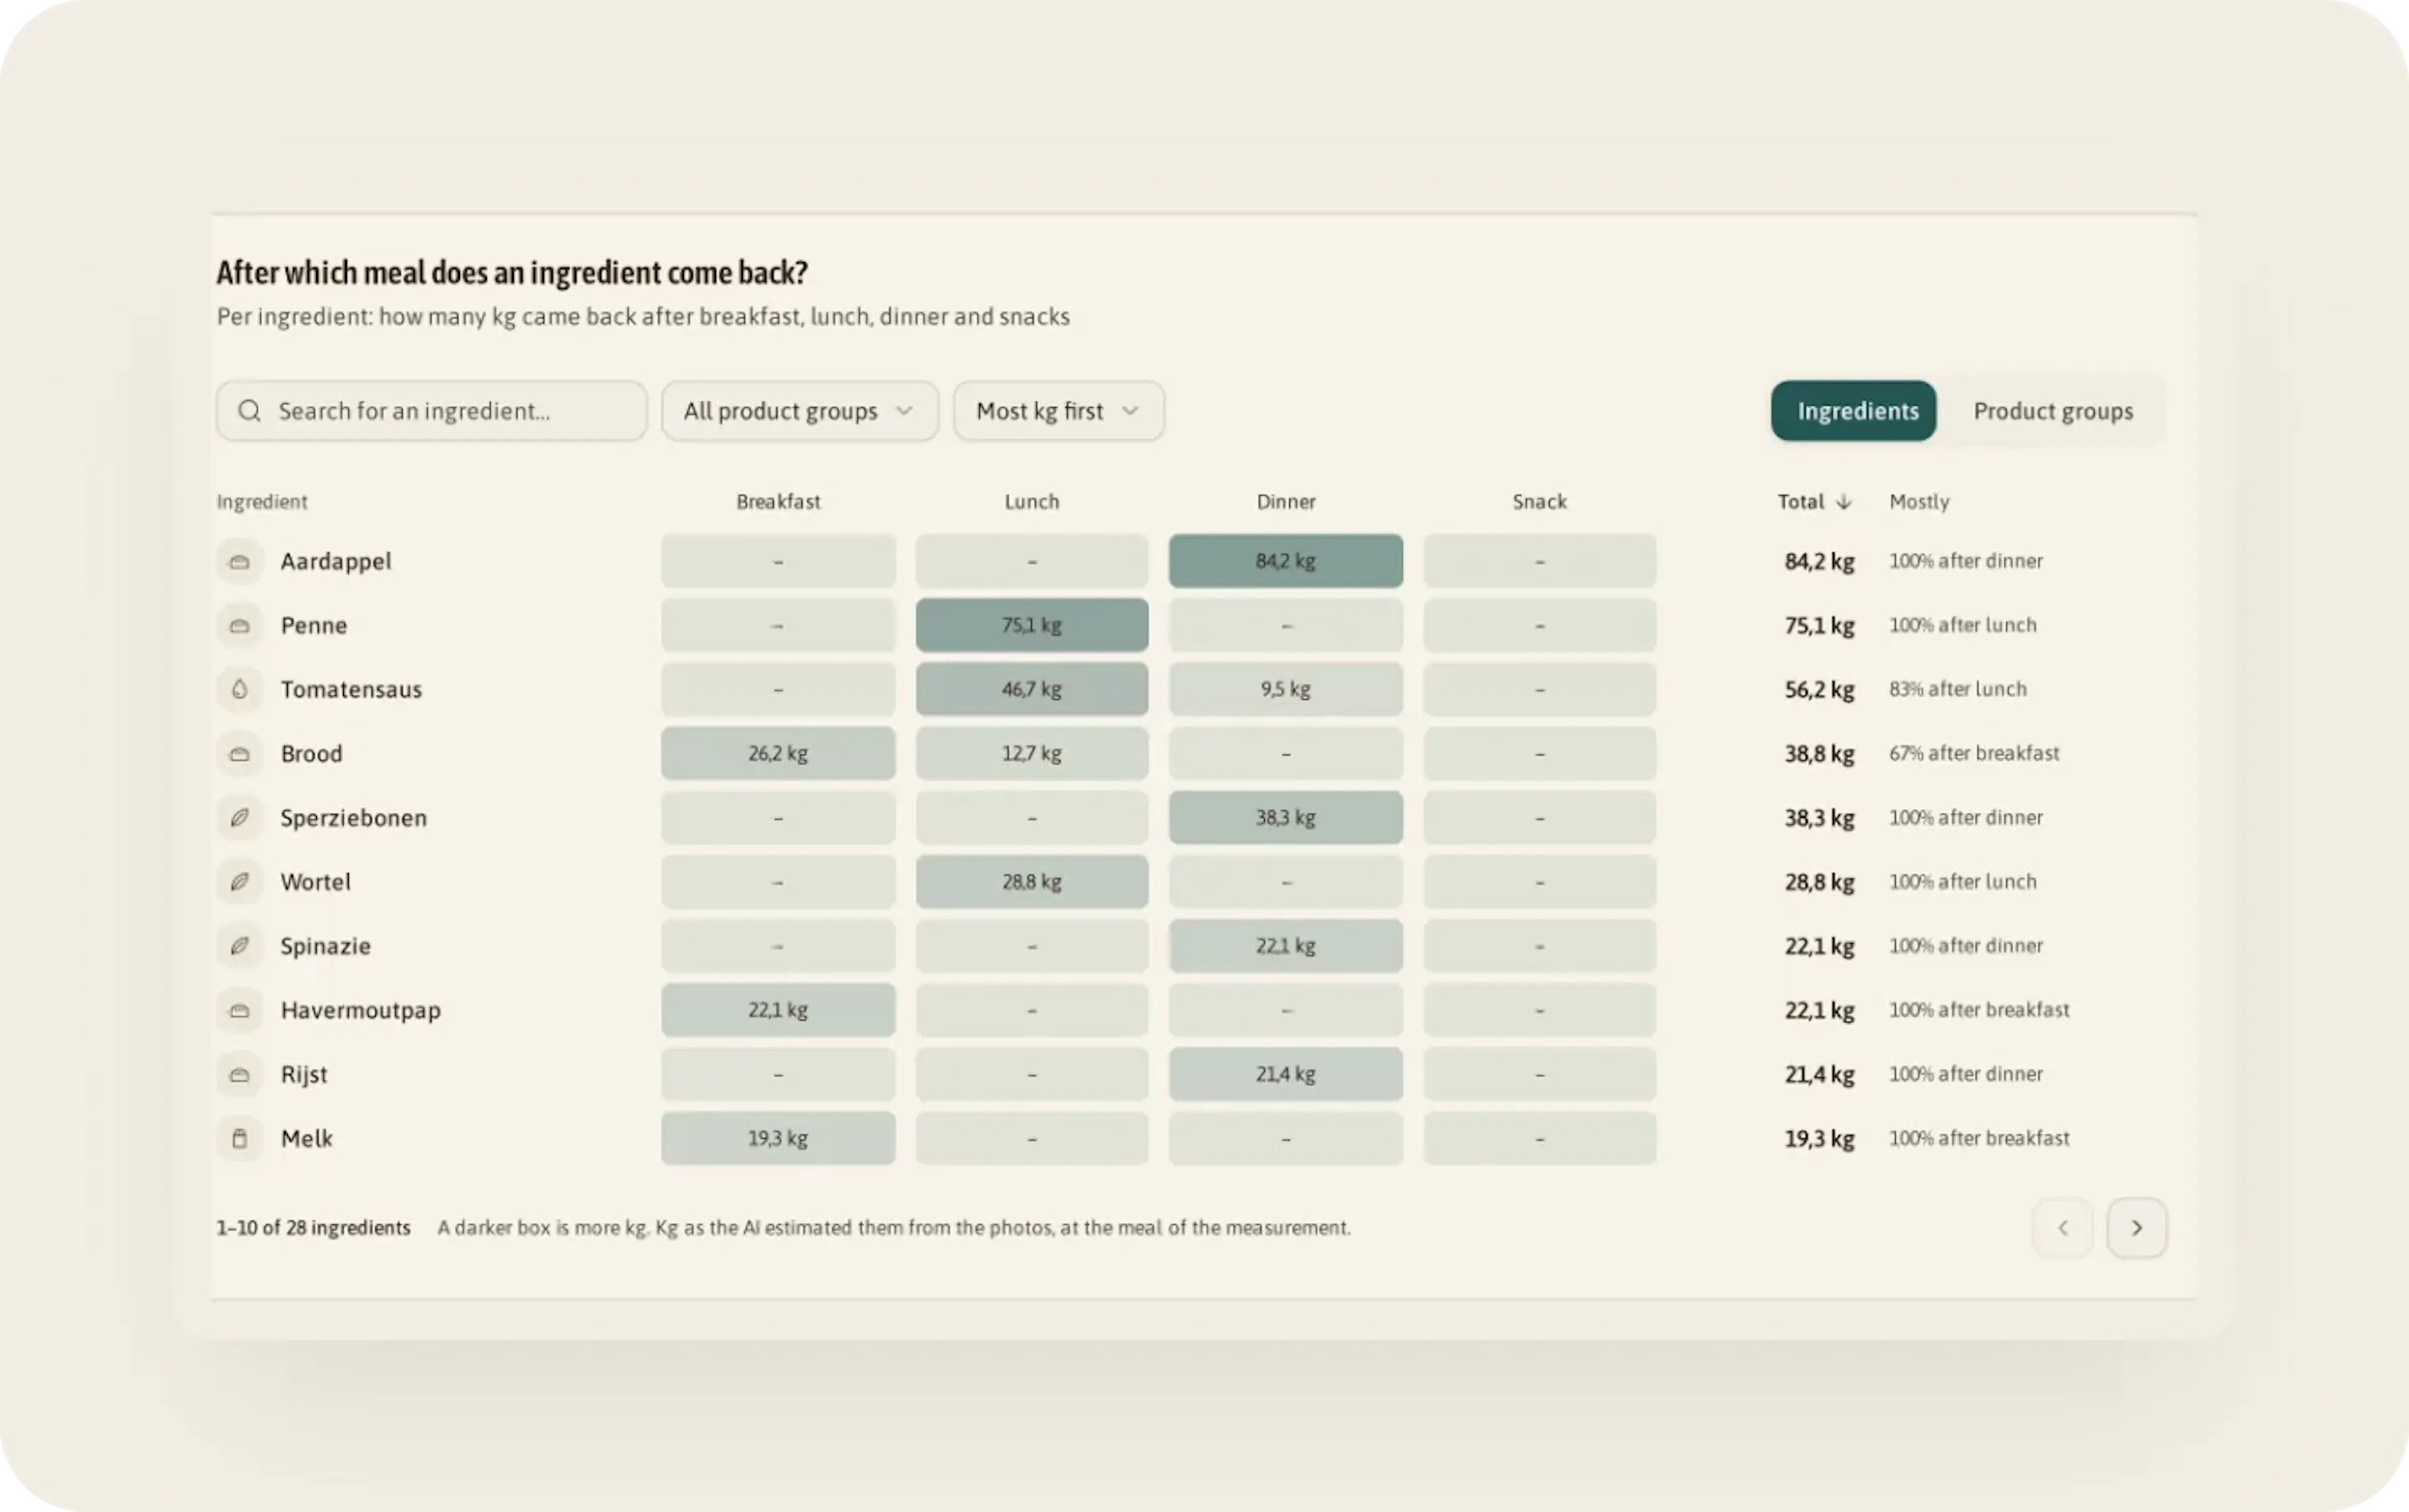
Task: Click the 38,3 kg Dinner cell for Sperziebonen
Action: click(x=1285, y=818)
